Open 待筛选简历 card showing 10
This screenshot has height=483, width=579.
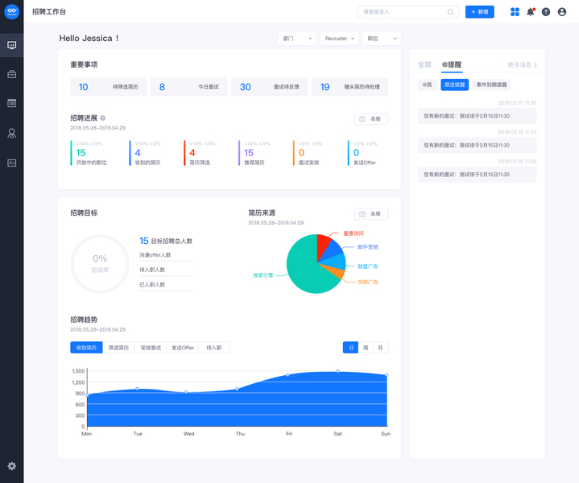coord(108,87)
